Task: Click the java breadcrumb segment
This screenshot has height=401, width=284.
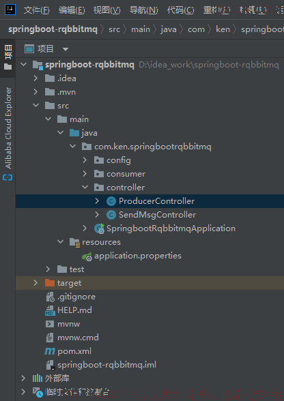Action: point(169,29)
